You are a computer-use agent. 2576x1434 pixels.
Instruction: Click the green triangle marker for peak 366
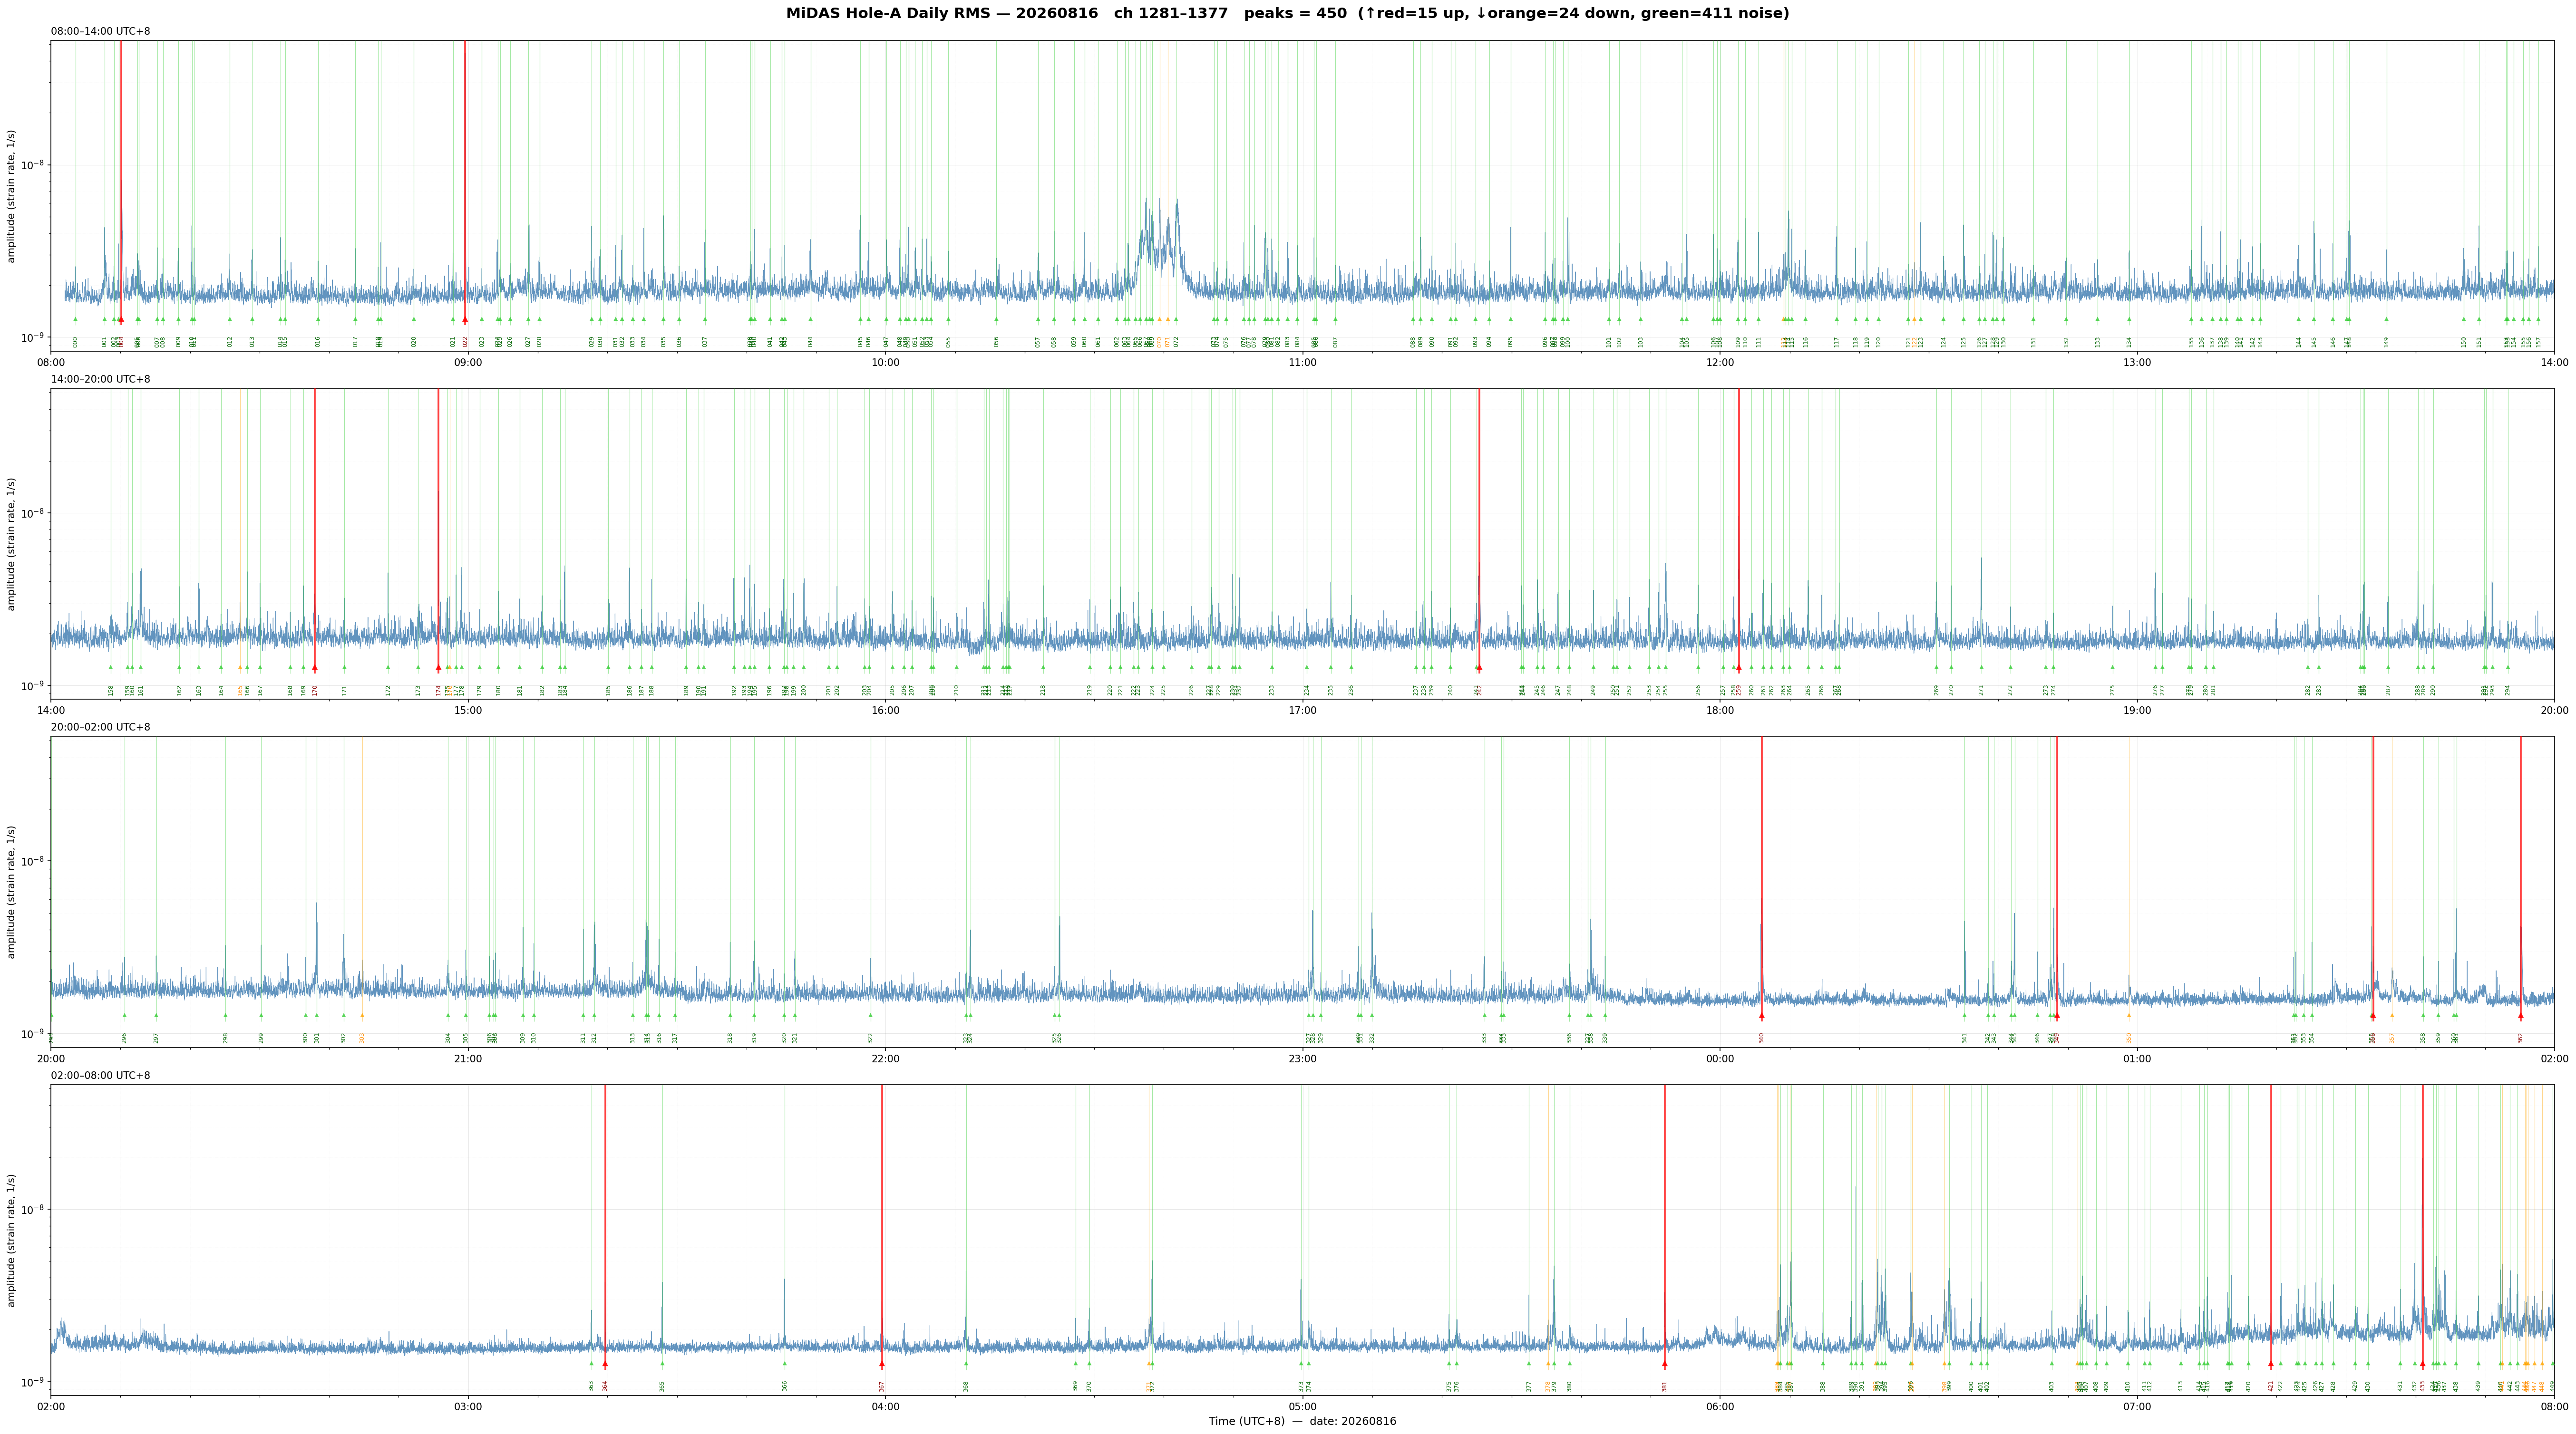tap(785, 1364)
